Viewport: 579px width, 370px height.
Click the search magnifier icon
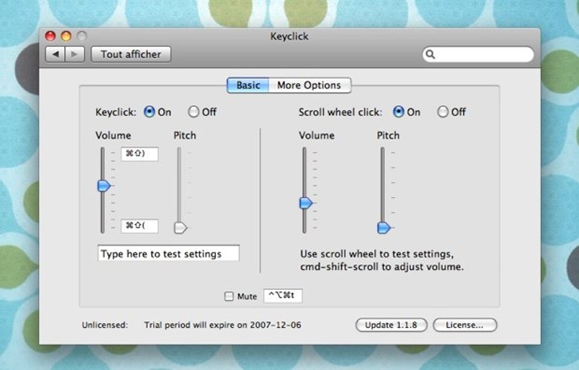pyautogui.click(x=430, y=55)
